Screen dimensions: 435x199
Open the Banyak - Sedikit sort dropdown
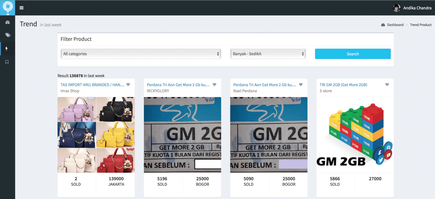pyautogui.click(x=268, y=54)
